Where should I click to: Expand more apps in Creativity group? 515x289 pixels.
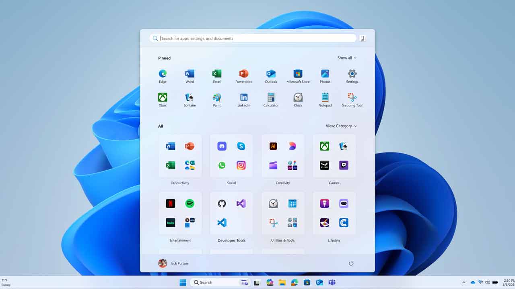(x=293, y=165)
